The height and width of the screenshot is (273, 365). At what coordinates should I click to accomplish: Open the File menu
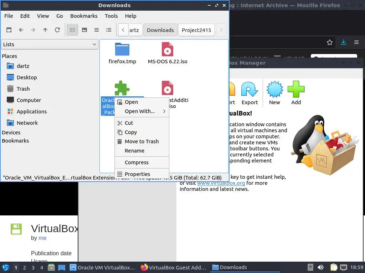[x=9, y=16]
